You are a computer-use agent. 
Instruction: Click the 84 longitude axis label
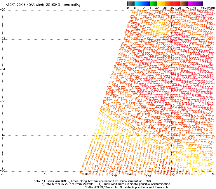(129, 174)
